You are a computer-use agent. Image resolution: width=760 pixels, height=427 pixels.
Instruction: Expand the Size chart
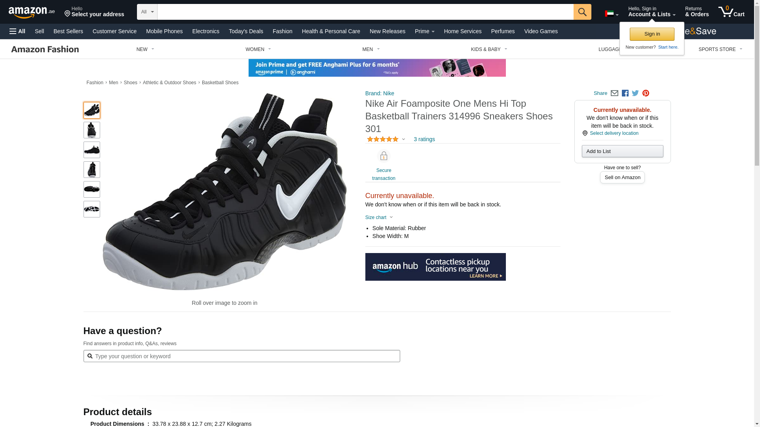[x=379, y=217]
